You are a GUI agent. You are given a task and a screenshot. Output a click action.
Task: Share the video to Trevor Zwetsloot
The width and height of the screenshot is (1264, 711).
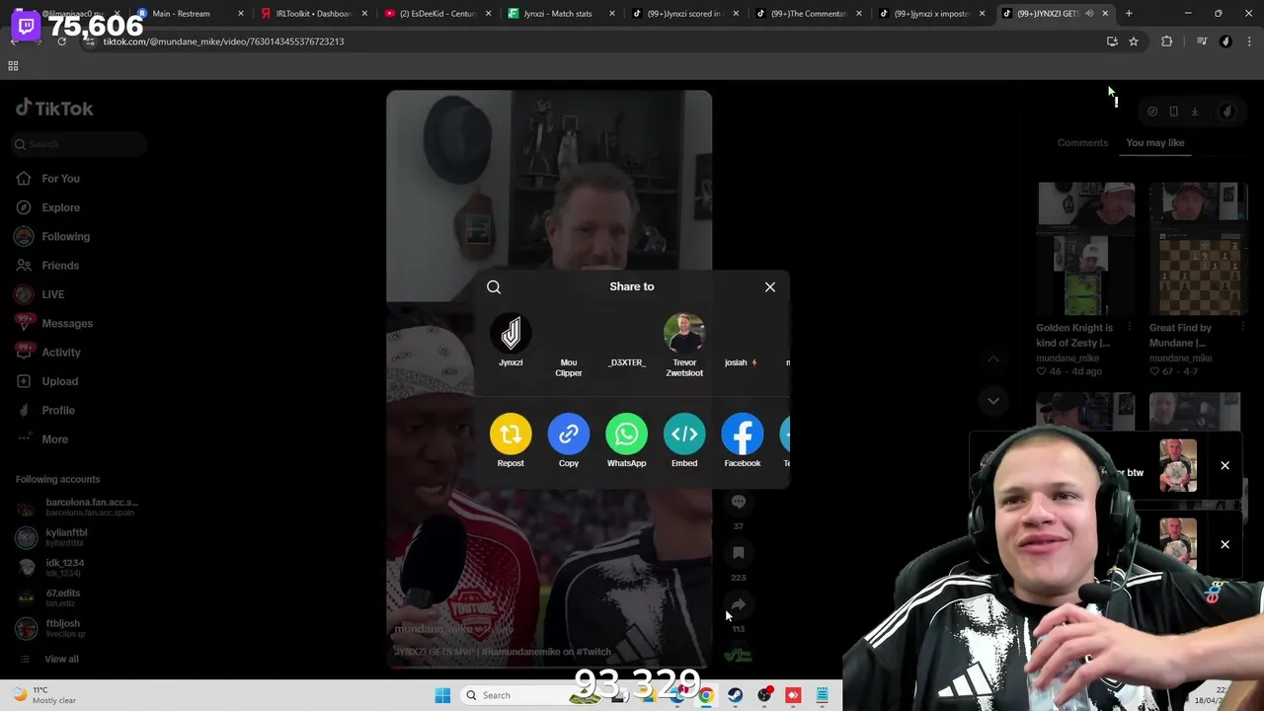pos(684,346)
